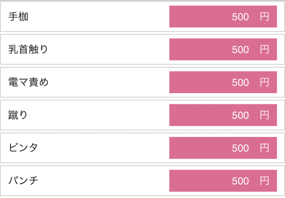This screenshot has height=198, width=285.
Task: Select the 500 円 price box beside 手枷
Action: [223, 17]
